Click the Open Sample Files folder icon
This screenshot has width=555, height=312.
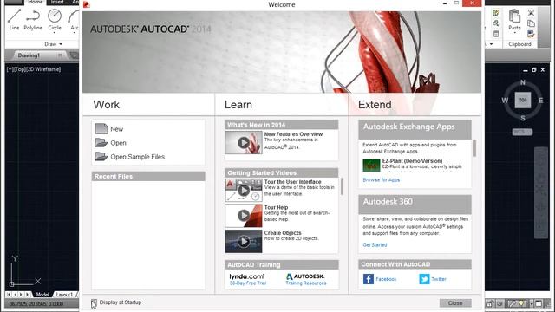101,156
